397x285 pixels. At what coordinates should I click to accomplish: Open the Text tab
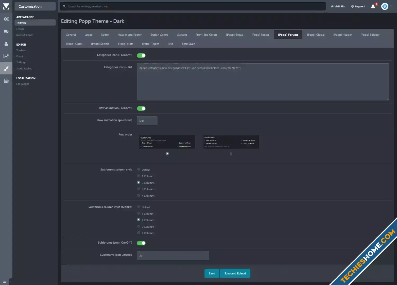coord(170,44)
